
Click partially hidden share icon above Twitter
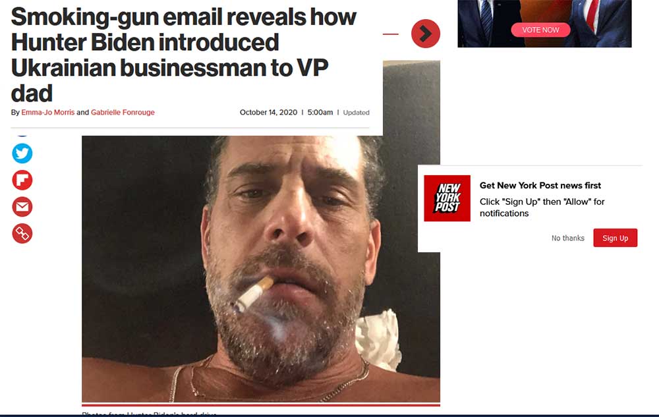pos(22,135)
